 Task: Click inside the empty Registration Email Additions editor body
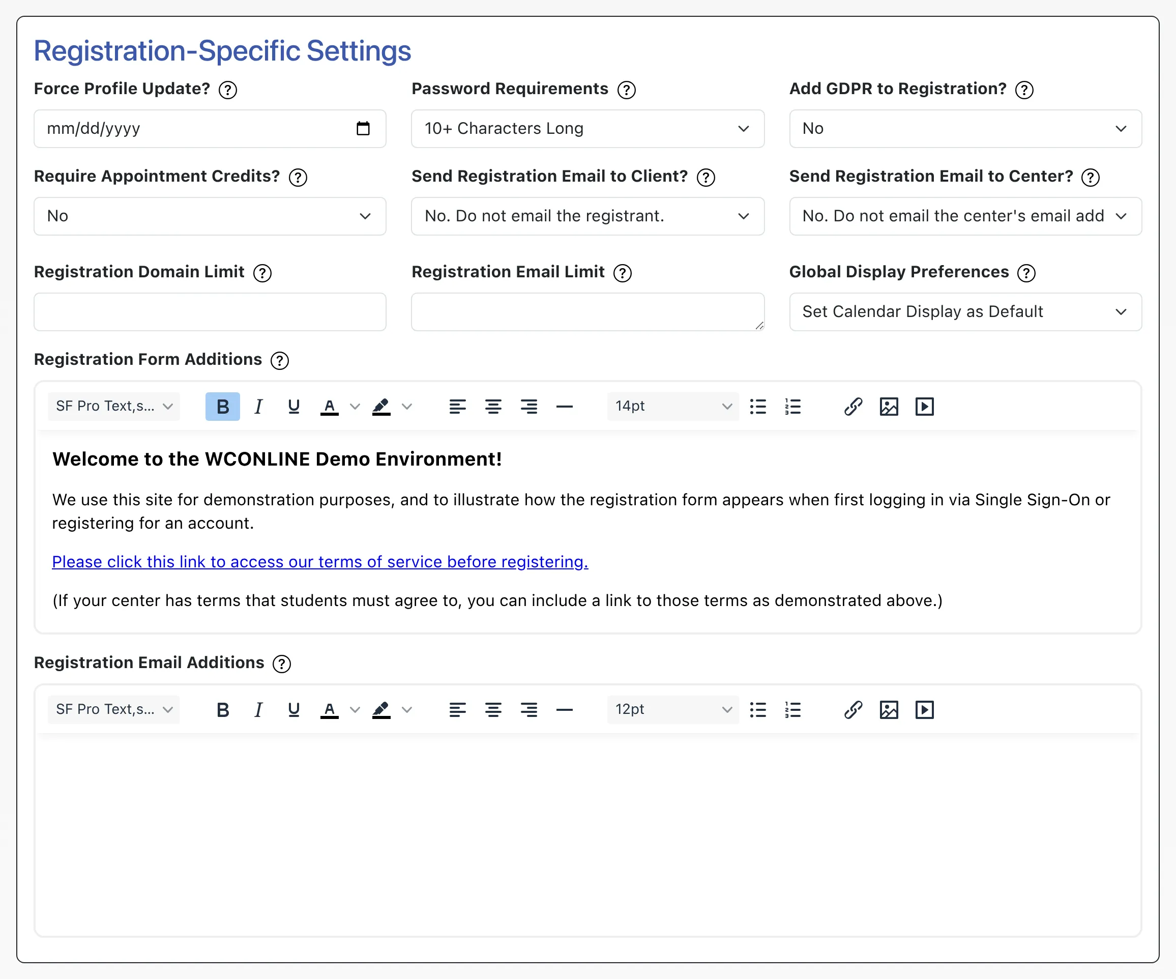tap(587, 834)
